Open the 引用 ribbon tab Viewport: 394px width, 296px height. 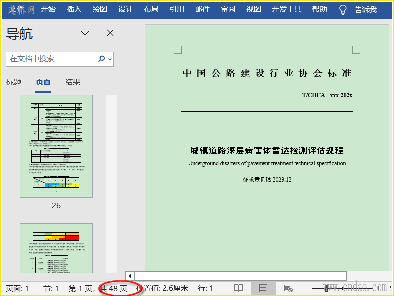tap(177, 9)
